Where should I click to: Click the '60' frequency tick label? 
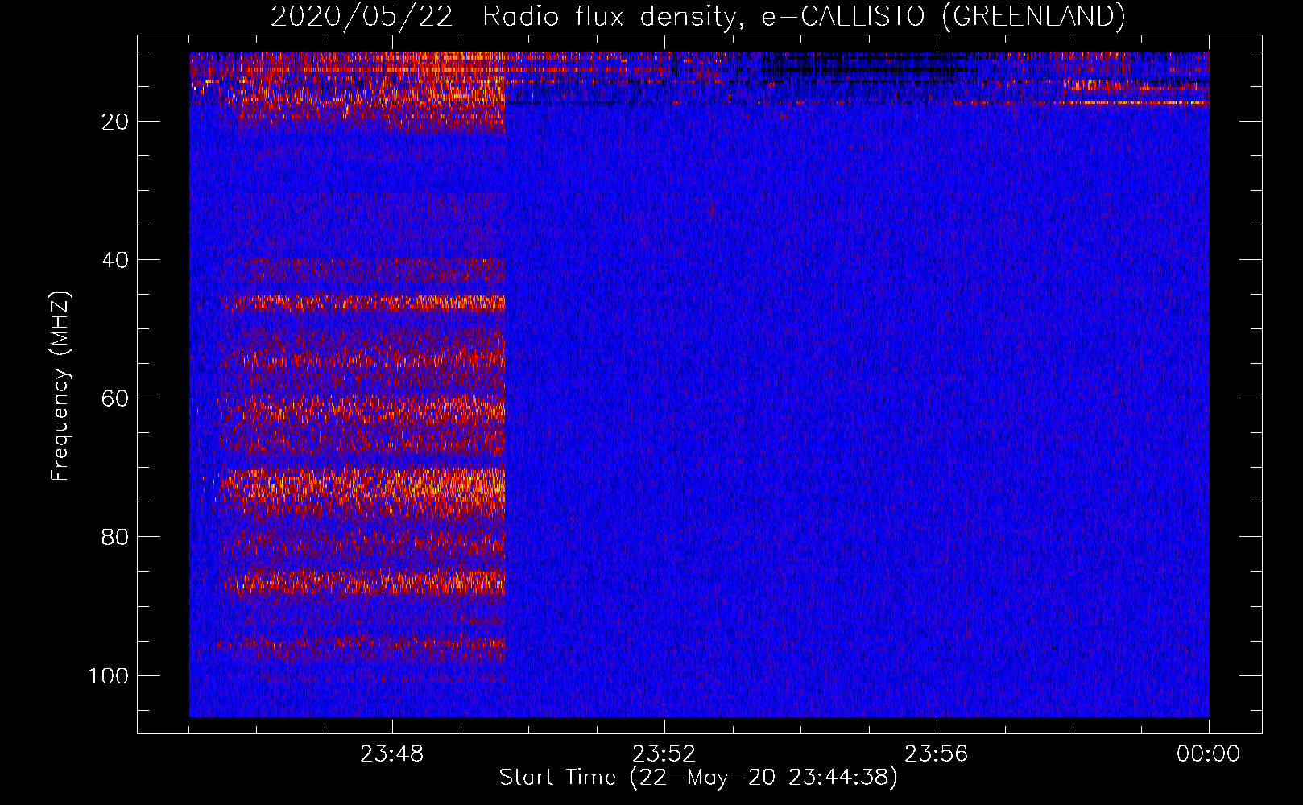pyautogui.click(x=115, y=398)
